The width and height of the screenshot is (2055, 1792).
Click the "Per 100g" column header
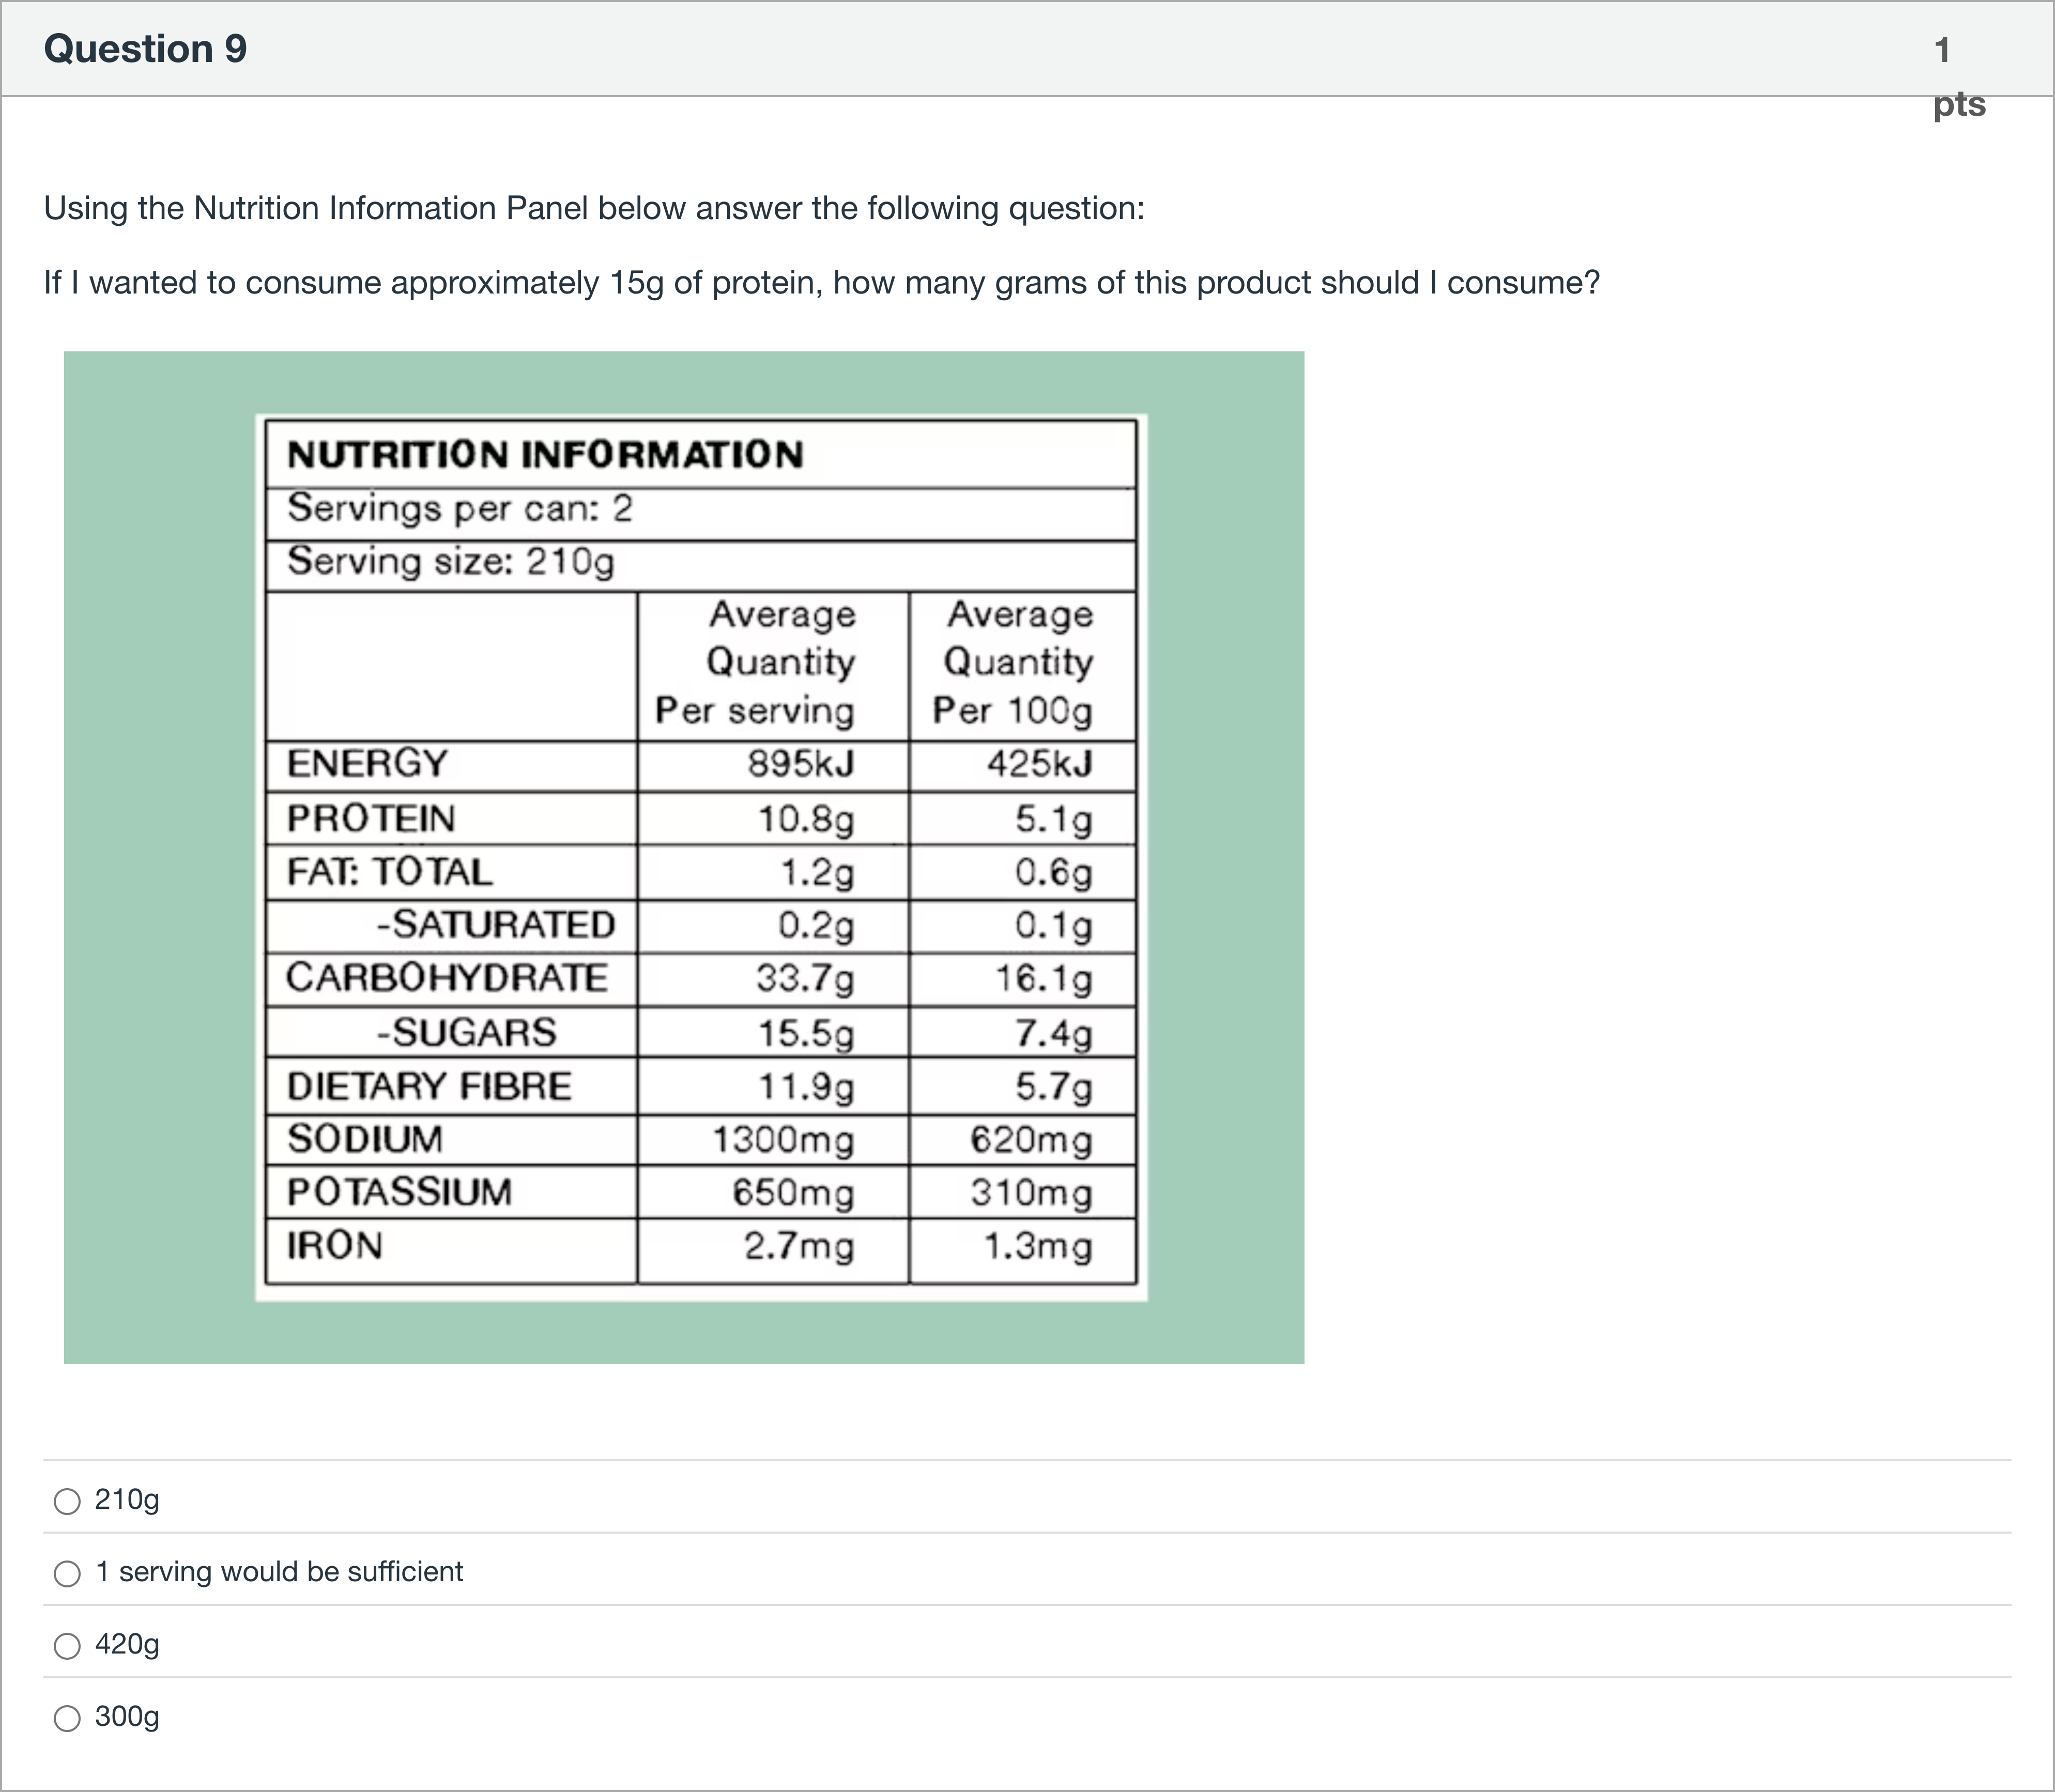point(1013,711)
